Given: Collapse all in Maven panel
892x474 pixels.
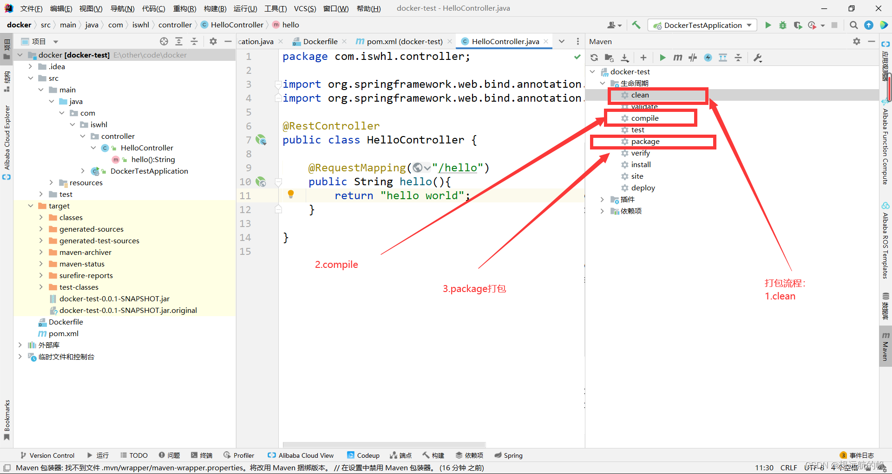Looking at the screenshot, I should 738,58.
